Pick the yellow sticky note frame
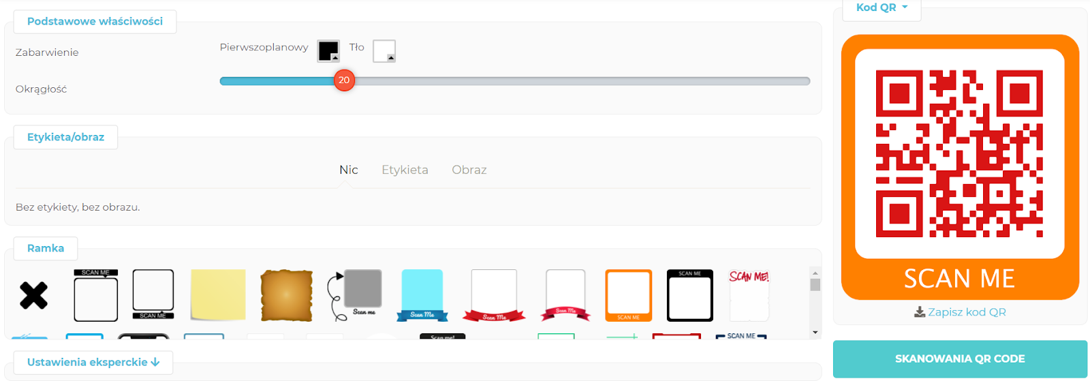Screen dimensions: 1090x381 [218, 294]
